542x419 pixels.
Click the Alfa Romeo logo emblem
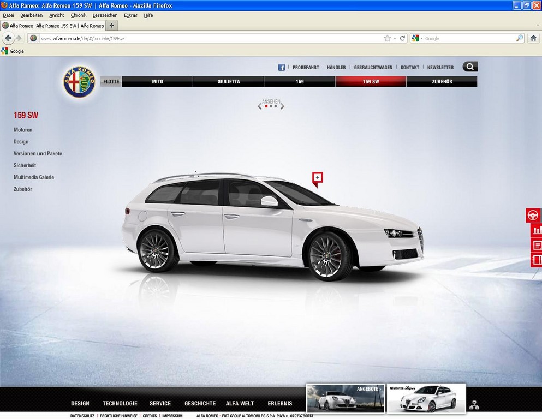(79, 82)
